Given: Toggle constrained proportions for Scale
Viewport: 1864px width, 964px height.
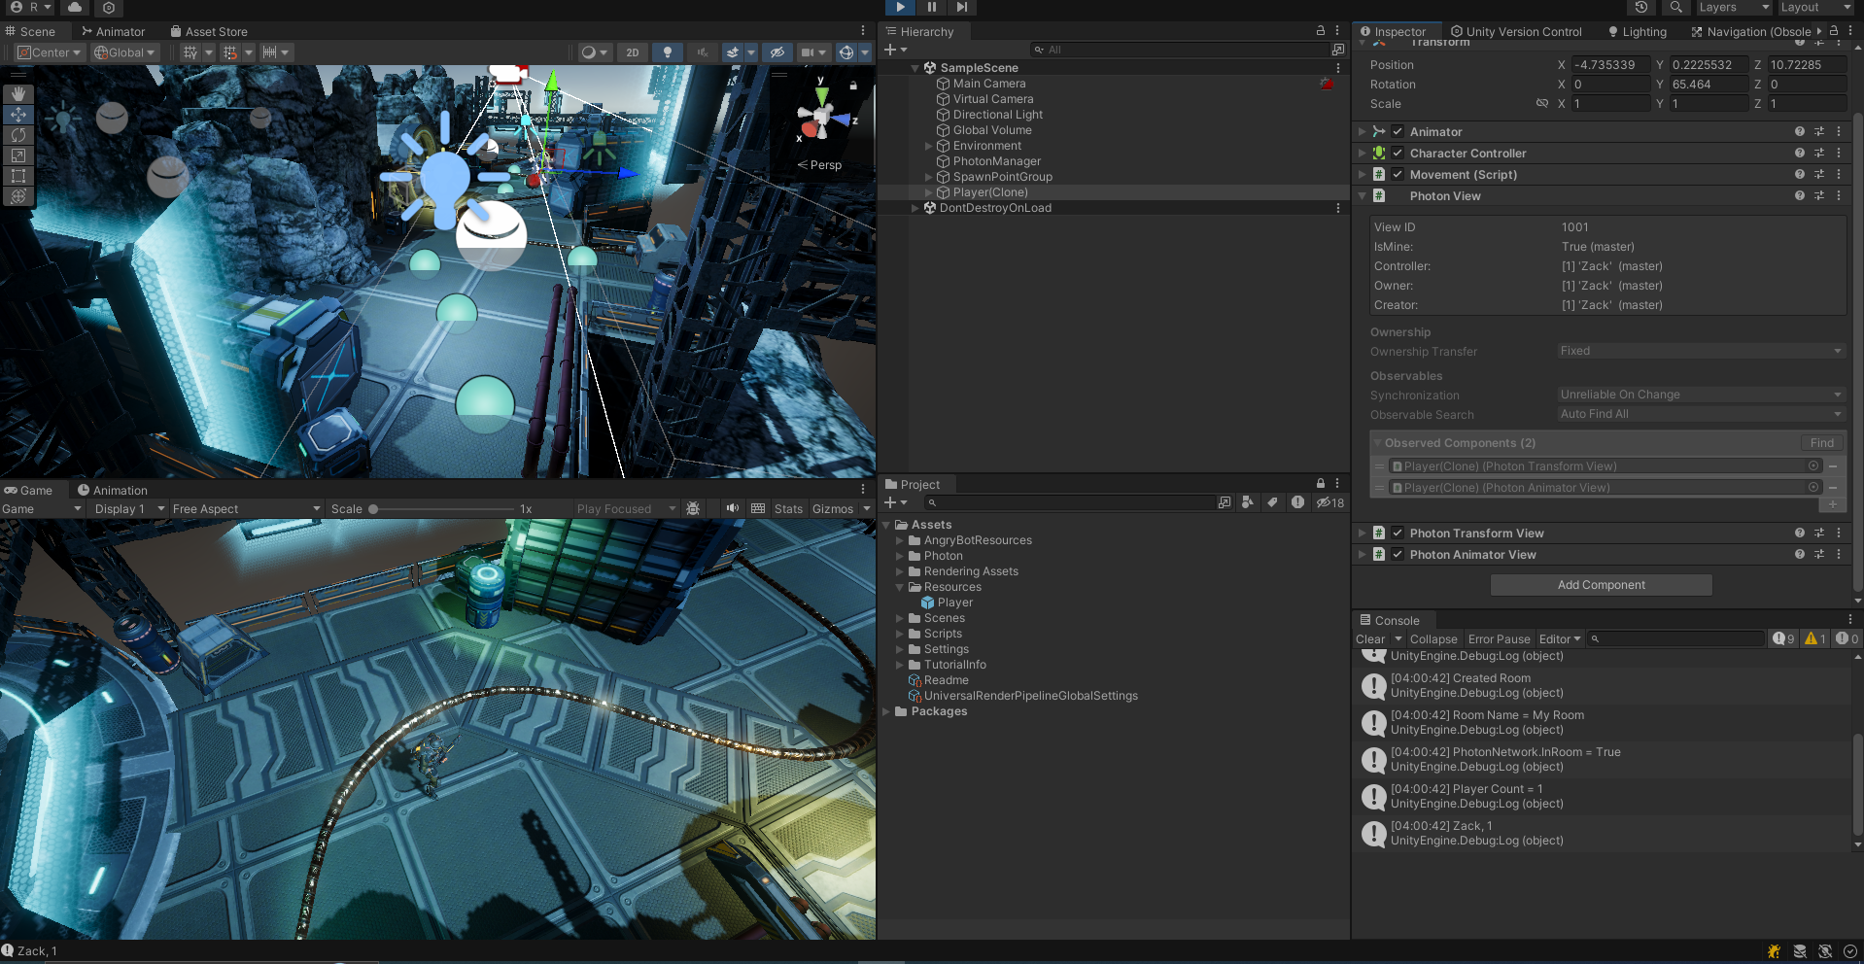Looking at the screenshot, I should coord(1541,103).
